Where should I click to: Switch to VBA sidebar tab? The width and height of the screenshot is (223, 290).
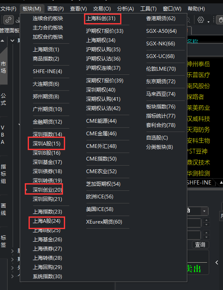click(x=3, y=135)
